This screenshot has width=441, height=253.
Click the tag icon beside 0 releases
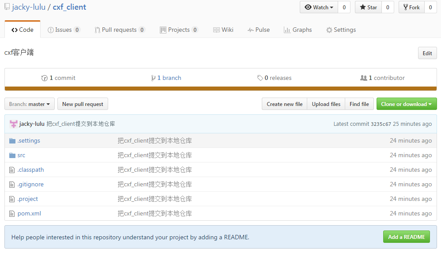click(260, 78)
